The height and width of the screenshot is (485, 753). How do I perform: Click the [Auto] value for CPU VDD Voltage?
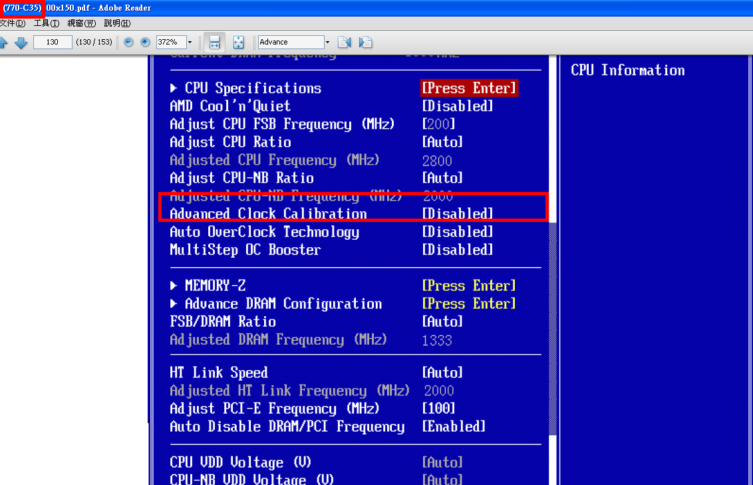(x=442, y=462)
